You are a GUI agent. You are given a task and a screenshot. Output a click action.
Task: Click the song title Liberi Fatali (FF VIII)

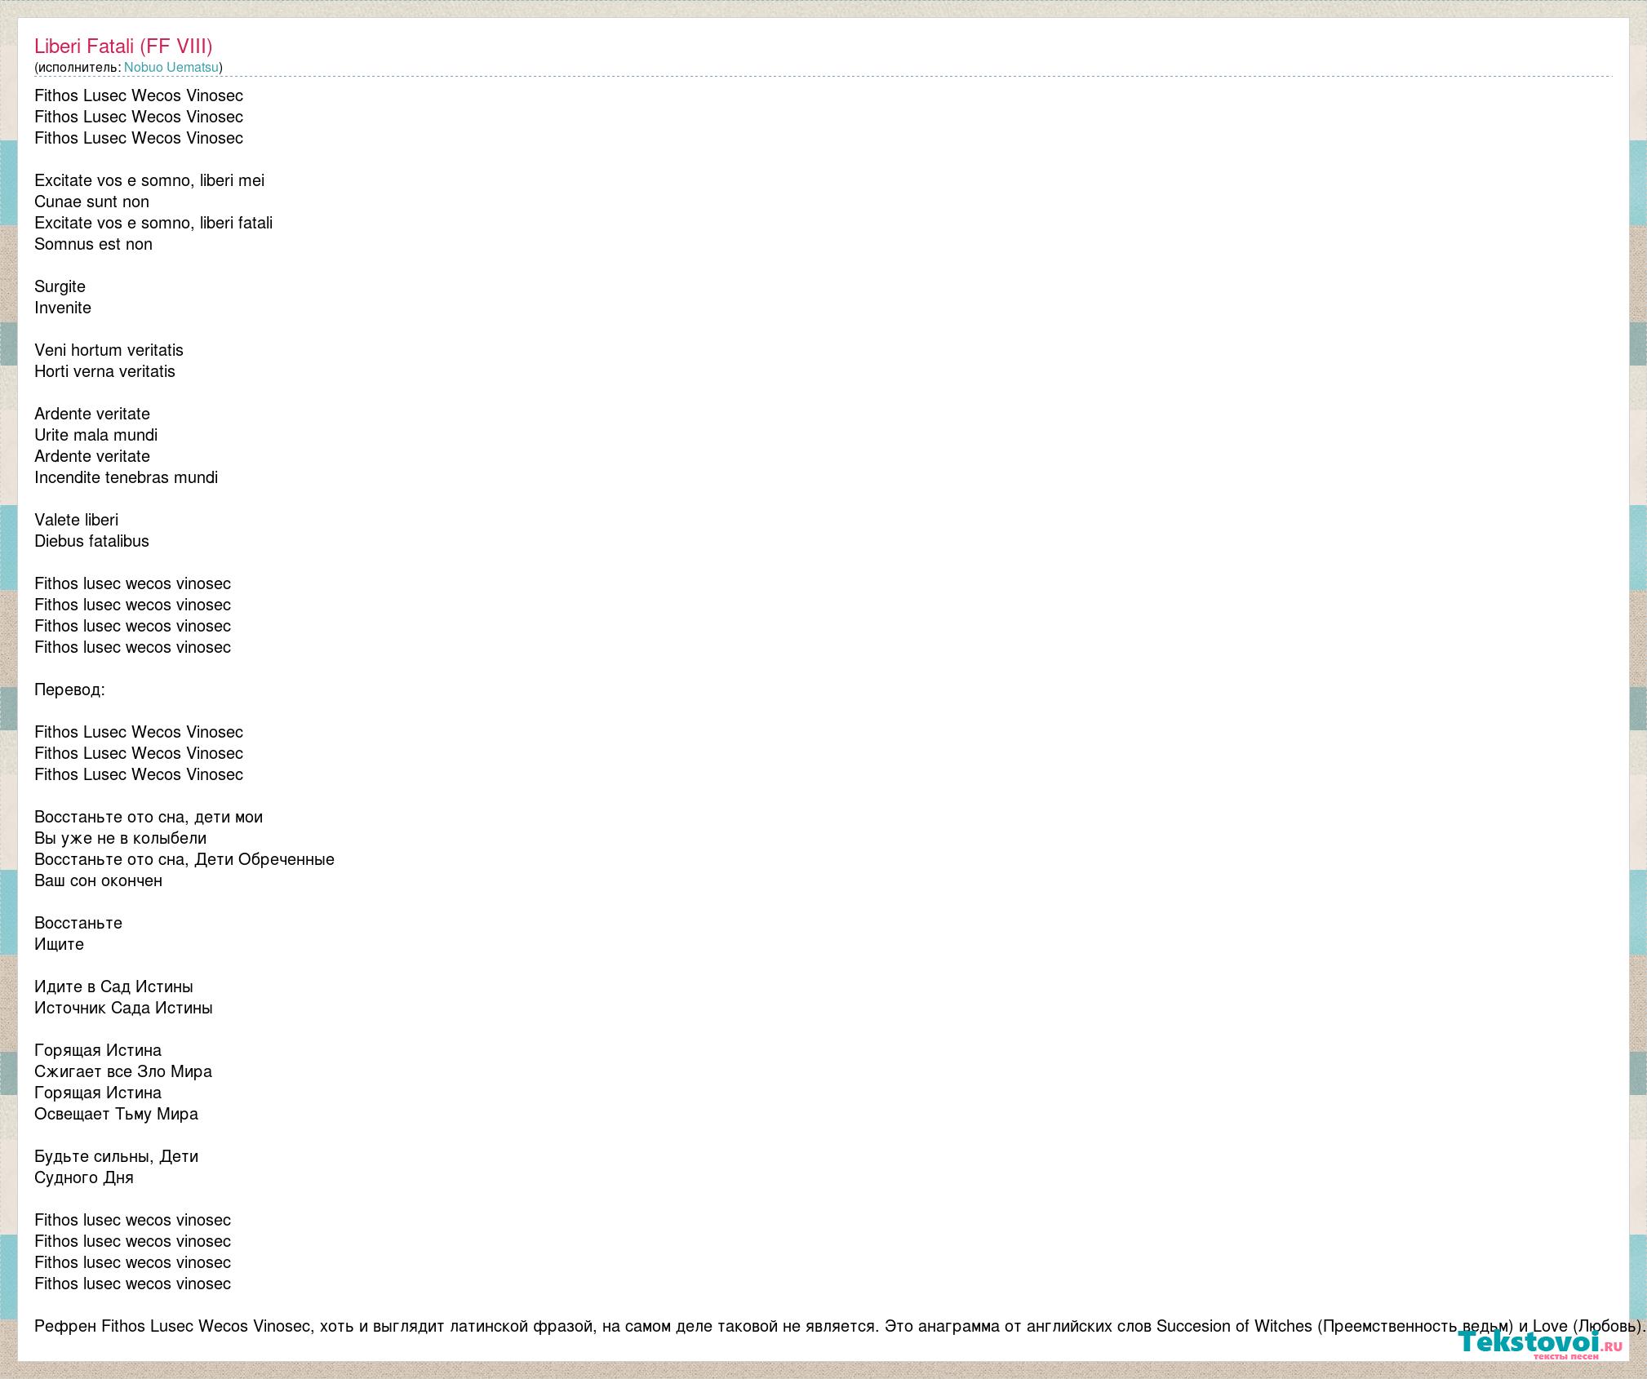pyautogui.click(x=123, y=47)
